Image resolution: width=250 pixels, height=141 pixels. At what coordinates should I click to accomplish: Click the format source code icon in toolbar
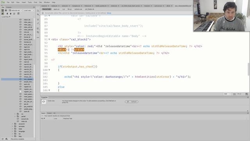pos(38,23)
